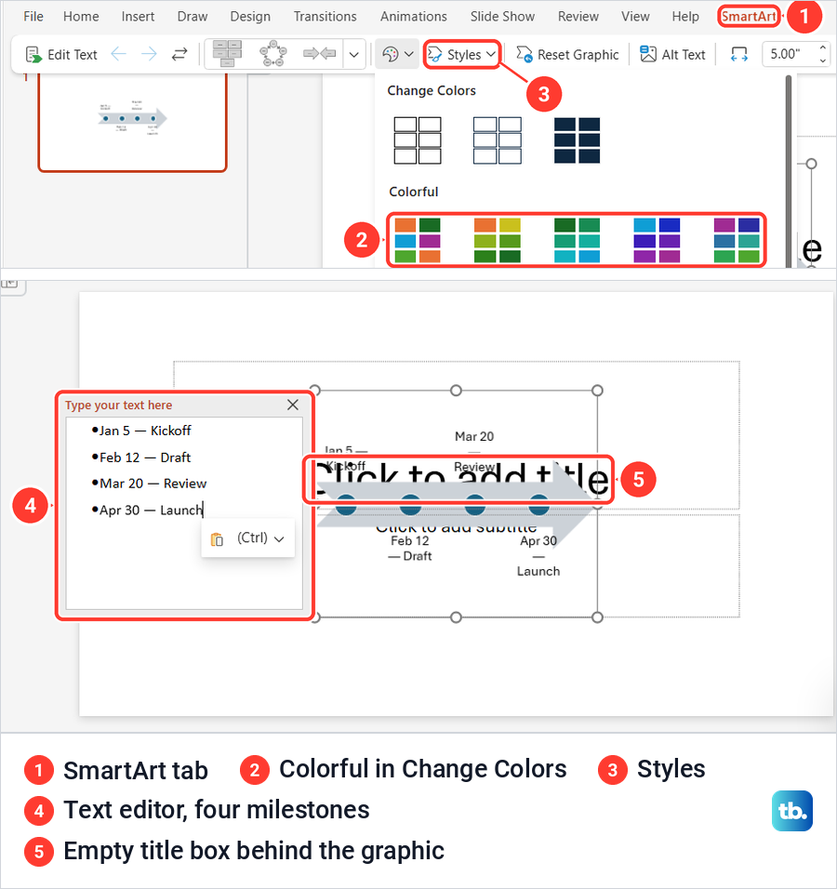The height and width of the screenshot is (889, 837).
Task: Select slide 1 thumbnail in panel
Action: (x=132, y=120)
